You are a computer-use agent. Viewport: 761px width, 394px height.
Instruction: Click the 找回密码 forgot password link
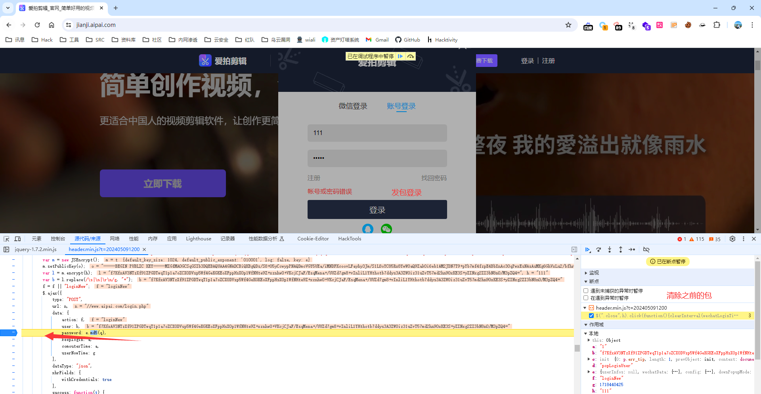[434, 178]
